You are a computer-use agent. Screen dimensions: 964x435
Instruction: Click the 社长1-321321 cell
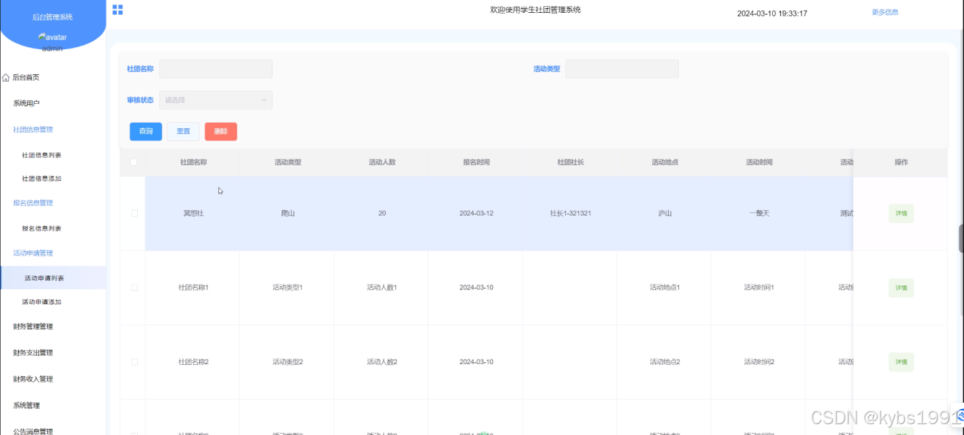(x=571, y=213)
